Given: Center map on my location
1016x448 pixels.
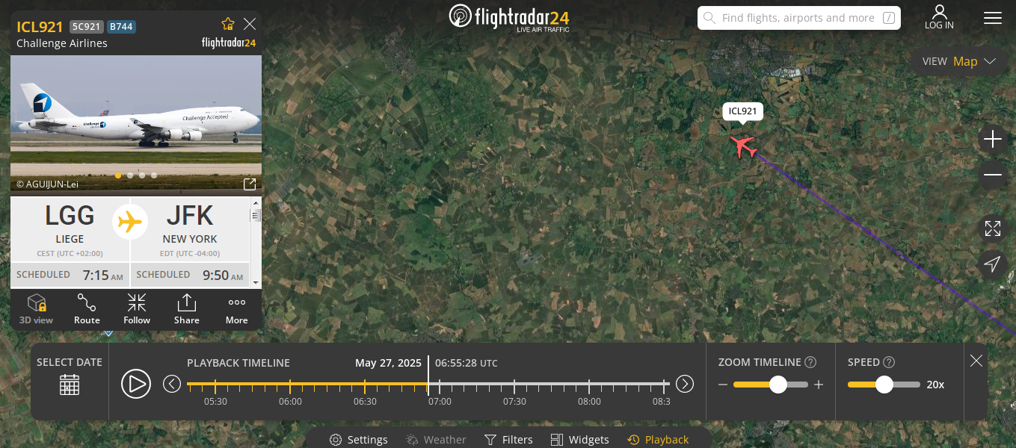Looking at the screenshot, I should pos(993,264).
